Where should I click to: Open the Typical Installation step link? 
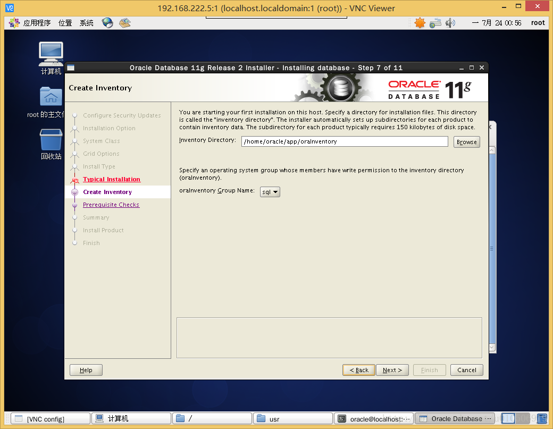pos(112,179)
